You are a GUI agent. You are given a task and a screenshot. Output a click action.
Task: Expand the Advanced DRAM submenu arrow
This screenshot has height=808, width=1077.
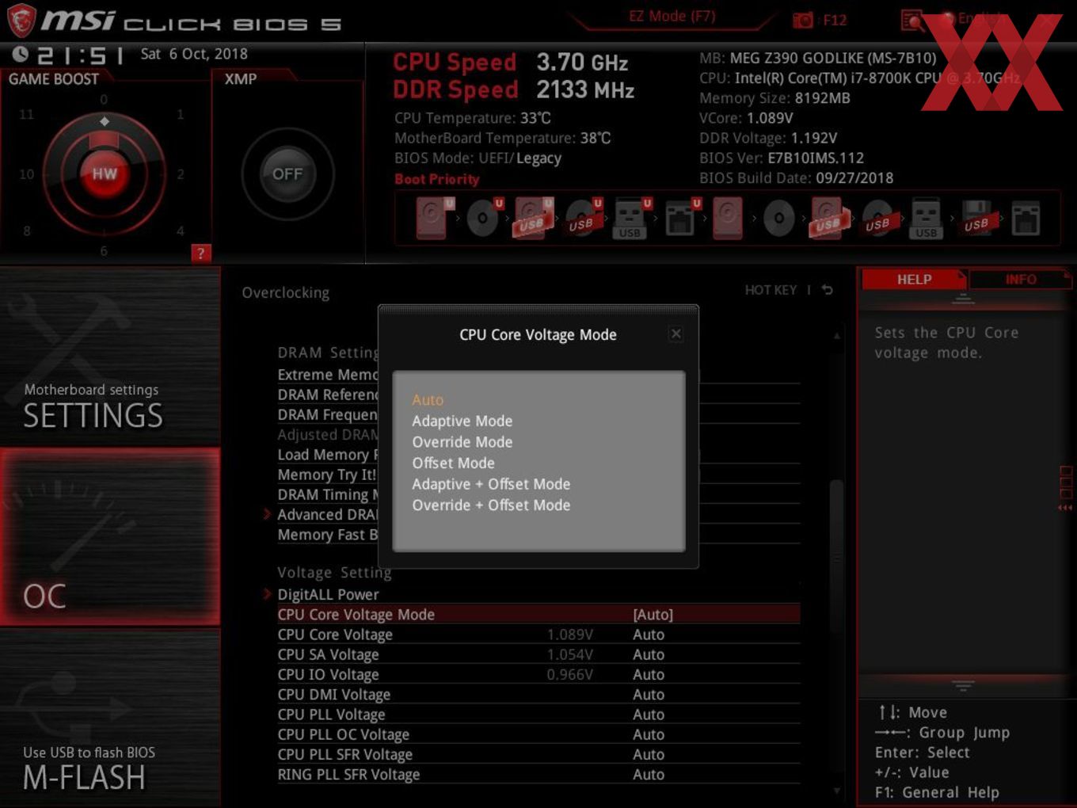click(268, 514)
